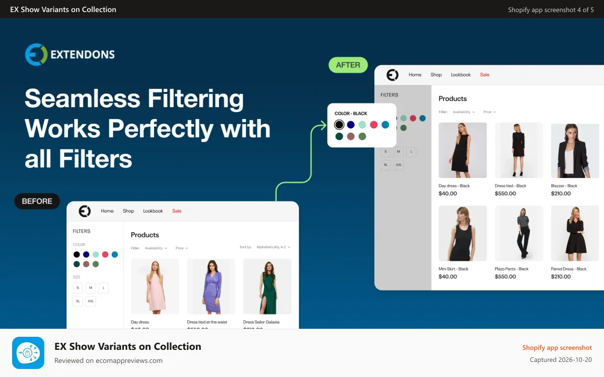This screenshot has width=604, height=377.
Task: Toggle size L in the After window
Action: [x=411, y=151]
